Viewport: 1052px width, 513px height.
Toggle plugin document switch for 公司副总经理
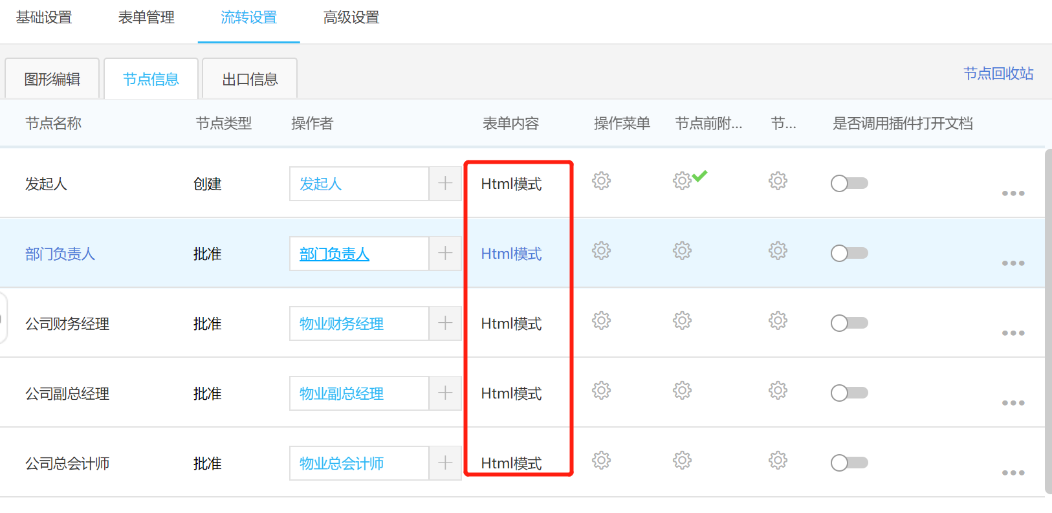pos(849,393)
